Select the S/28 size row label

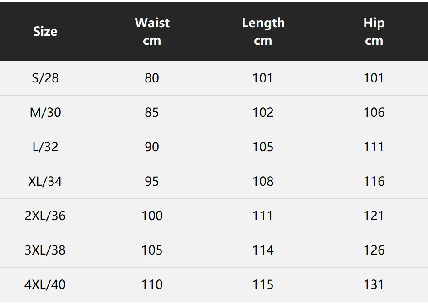pos(45,78)
